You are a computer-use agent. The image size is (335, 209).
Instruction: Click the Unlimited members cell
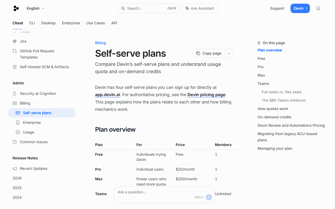[223, 194]
